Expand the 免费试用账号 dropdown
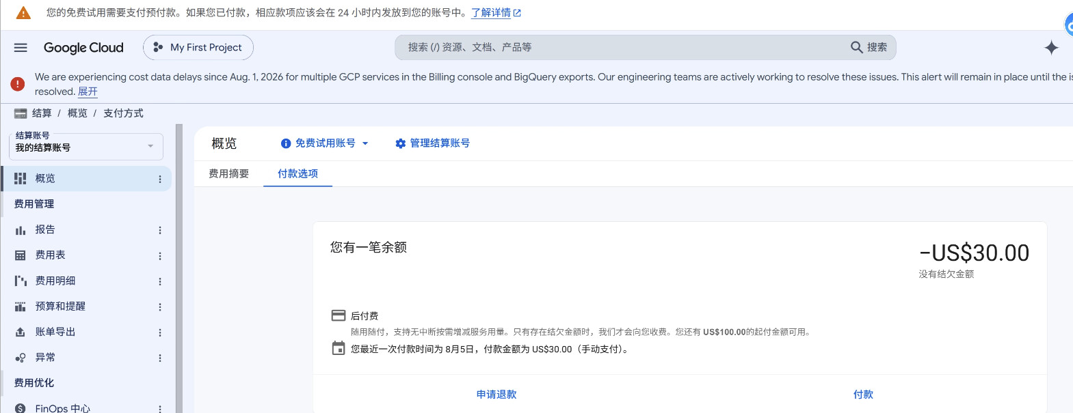 click(x=325, y=143)
